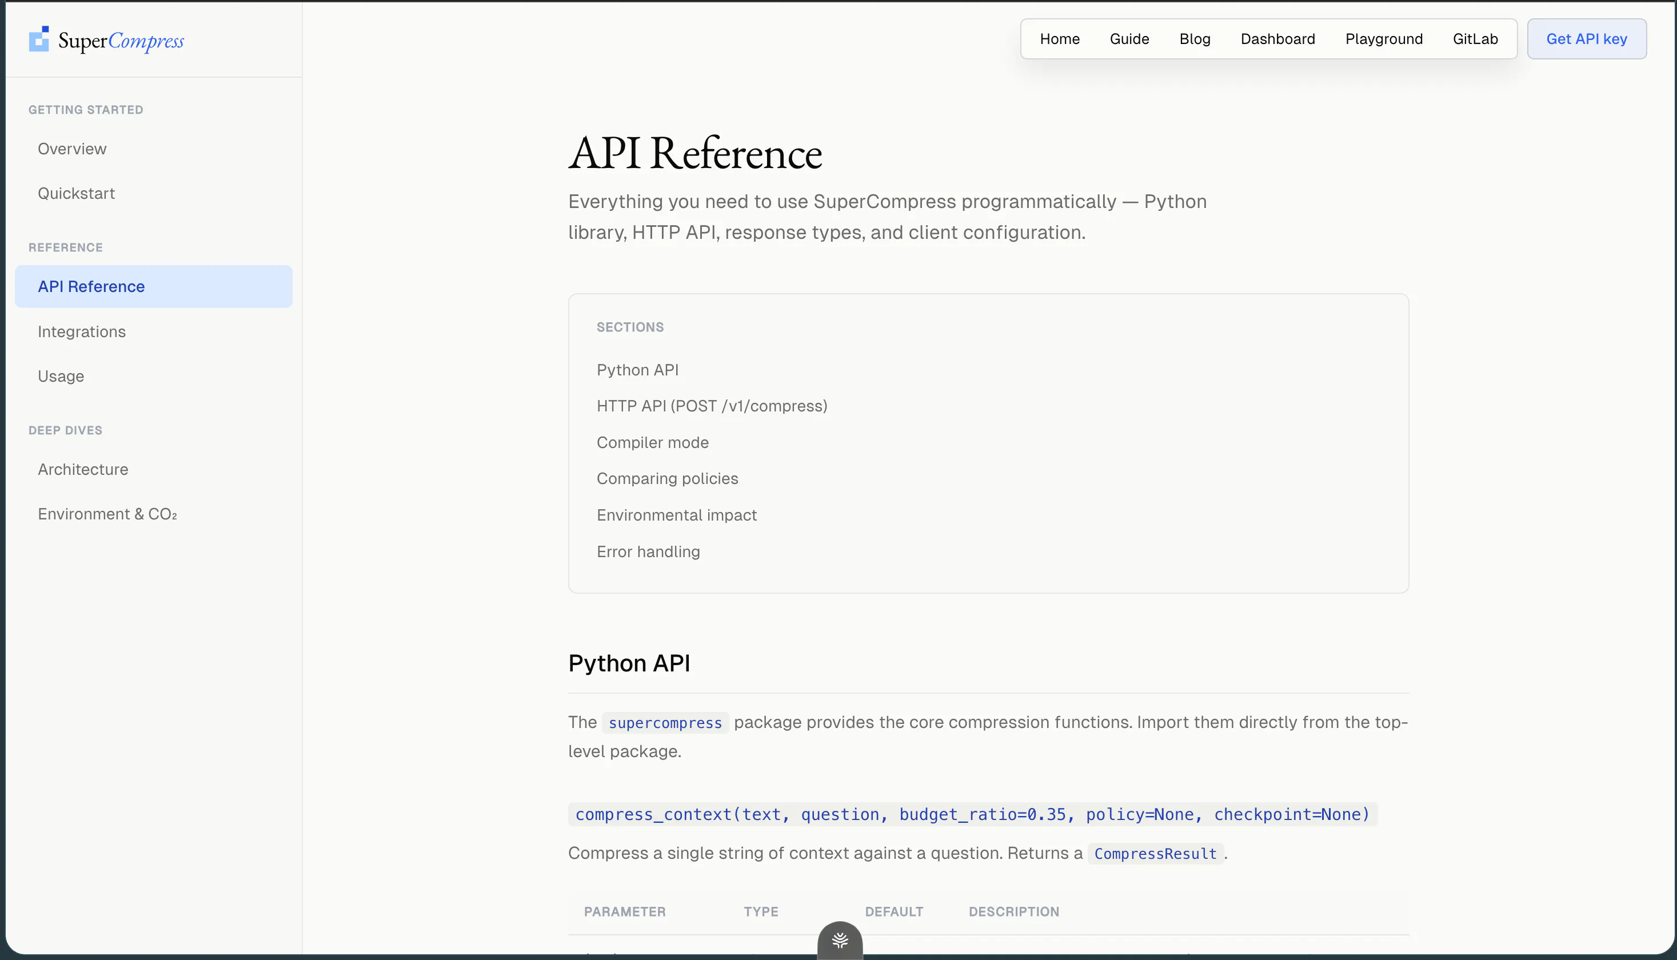Viewport: 1677px width, 960px height.
Task: Click the compress_context function signature
Action: click(973, 814)
